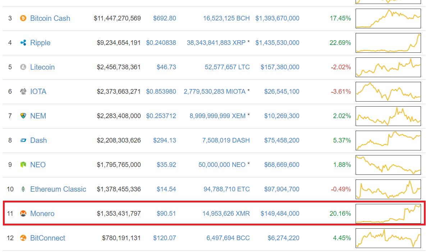Screen dimensions: 430x252
Task: Click supply 16,523,125 BCH
Action: pyautogui.click(x=226, y=18)
